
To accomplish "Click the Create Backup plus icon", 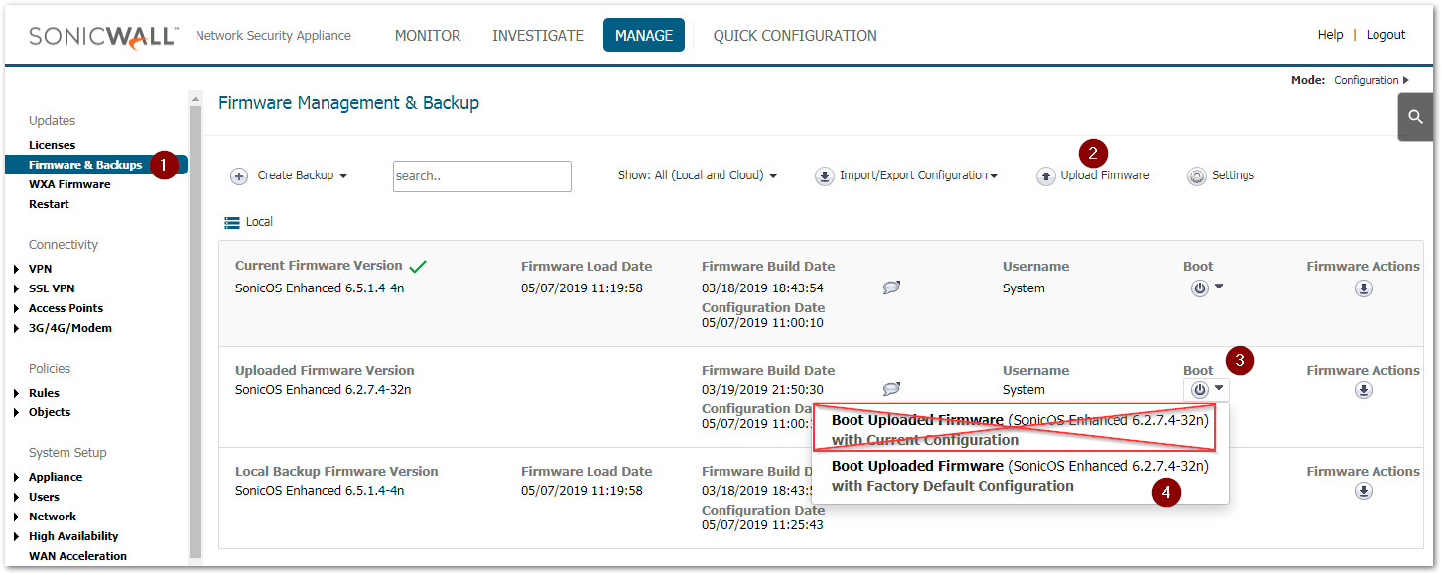I will click(239, 176).
